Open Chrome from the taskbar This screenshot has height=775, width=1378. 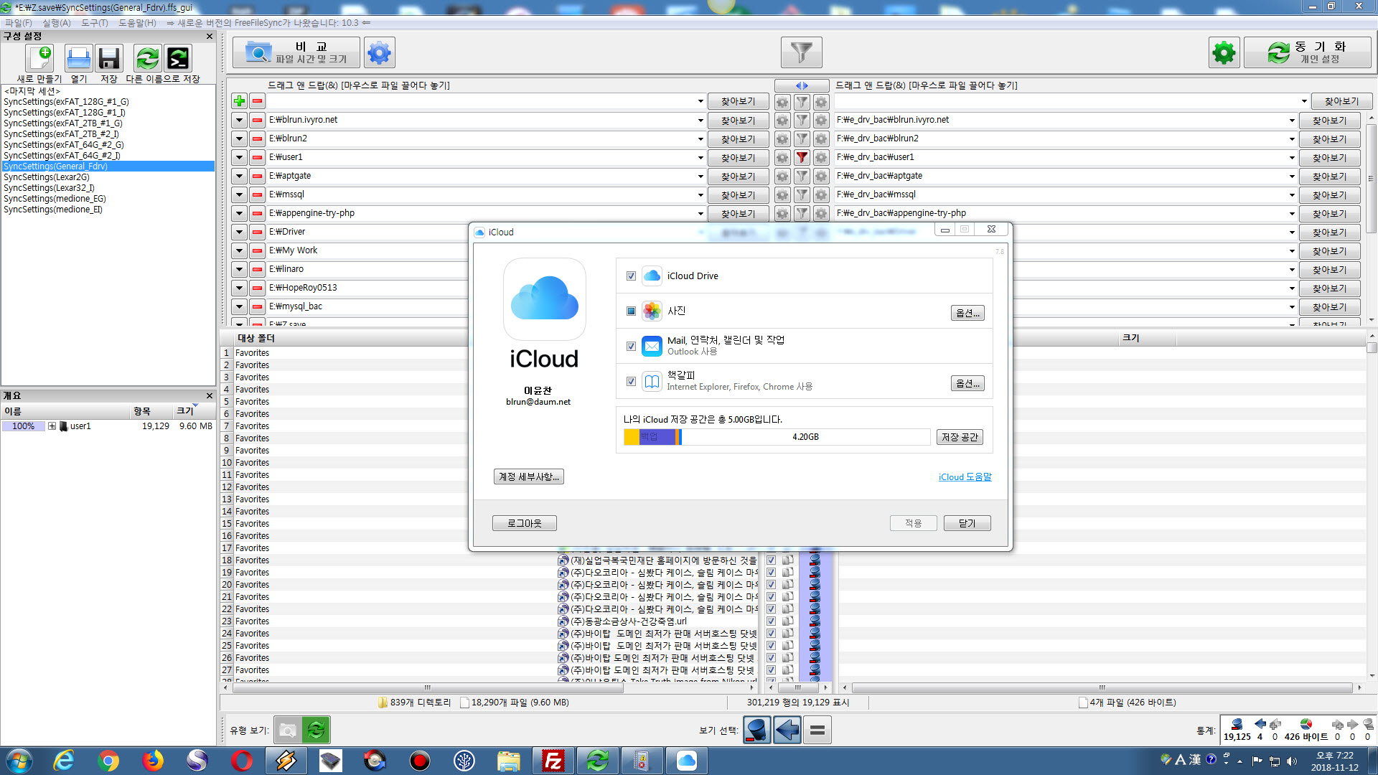pyautogui.click(x=108, y=761)
